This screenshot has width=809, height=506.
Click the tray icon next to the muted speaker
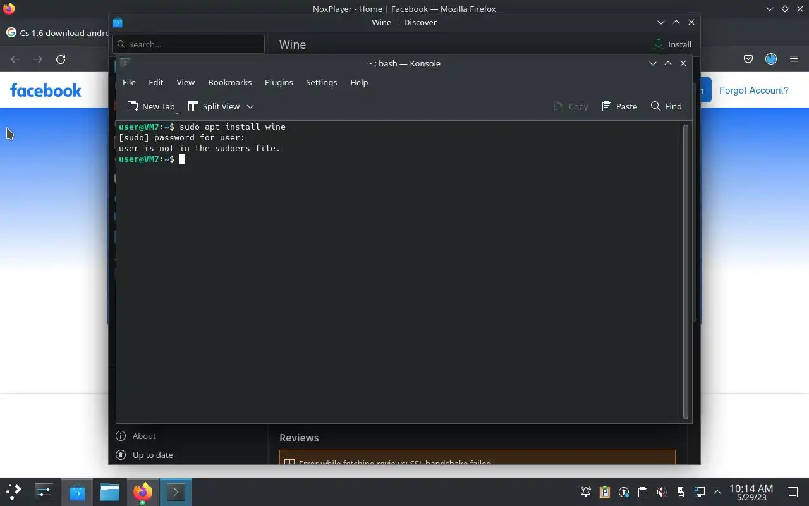(643, 492)
